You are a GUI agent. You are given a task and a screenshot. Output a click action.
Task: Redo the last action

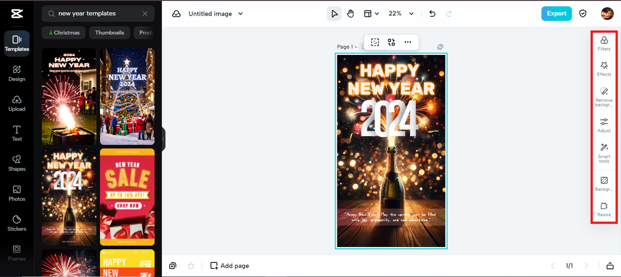[449, 14]
